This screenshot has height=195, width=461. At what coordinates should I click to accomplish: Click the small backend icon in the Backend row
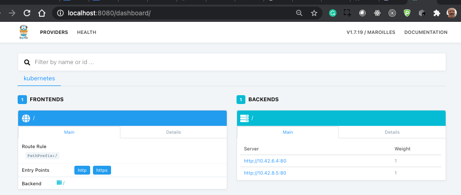[59, 183]
